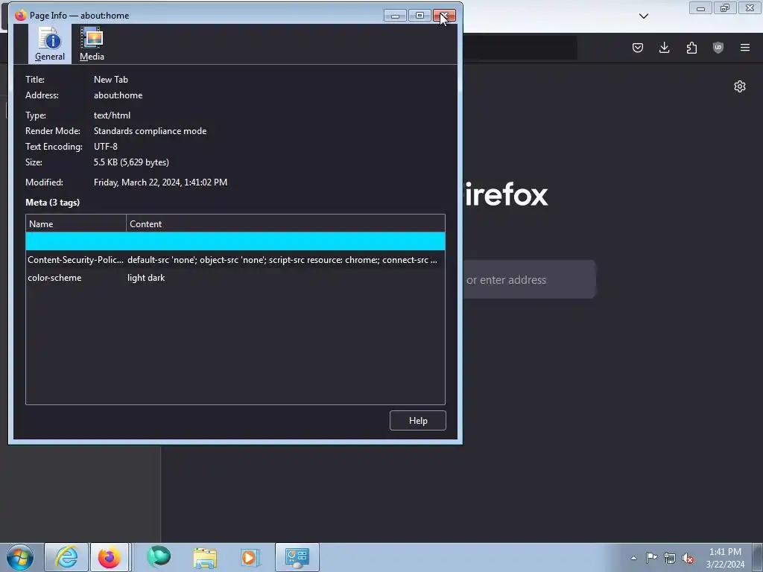The image size is (763, 572).
Task: Select the color-scheme meta tag row
Action: tap(235, 278)
